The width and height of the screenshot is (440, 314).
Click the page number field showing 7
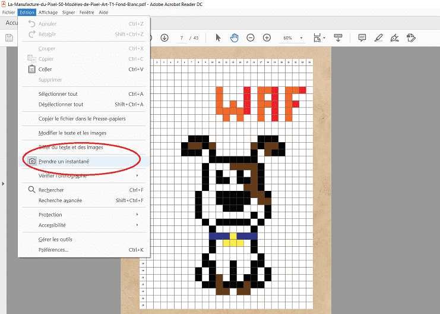click(x=182, y=38)
